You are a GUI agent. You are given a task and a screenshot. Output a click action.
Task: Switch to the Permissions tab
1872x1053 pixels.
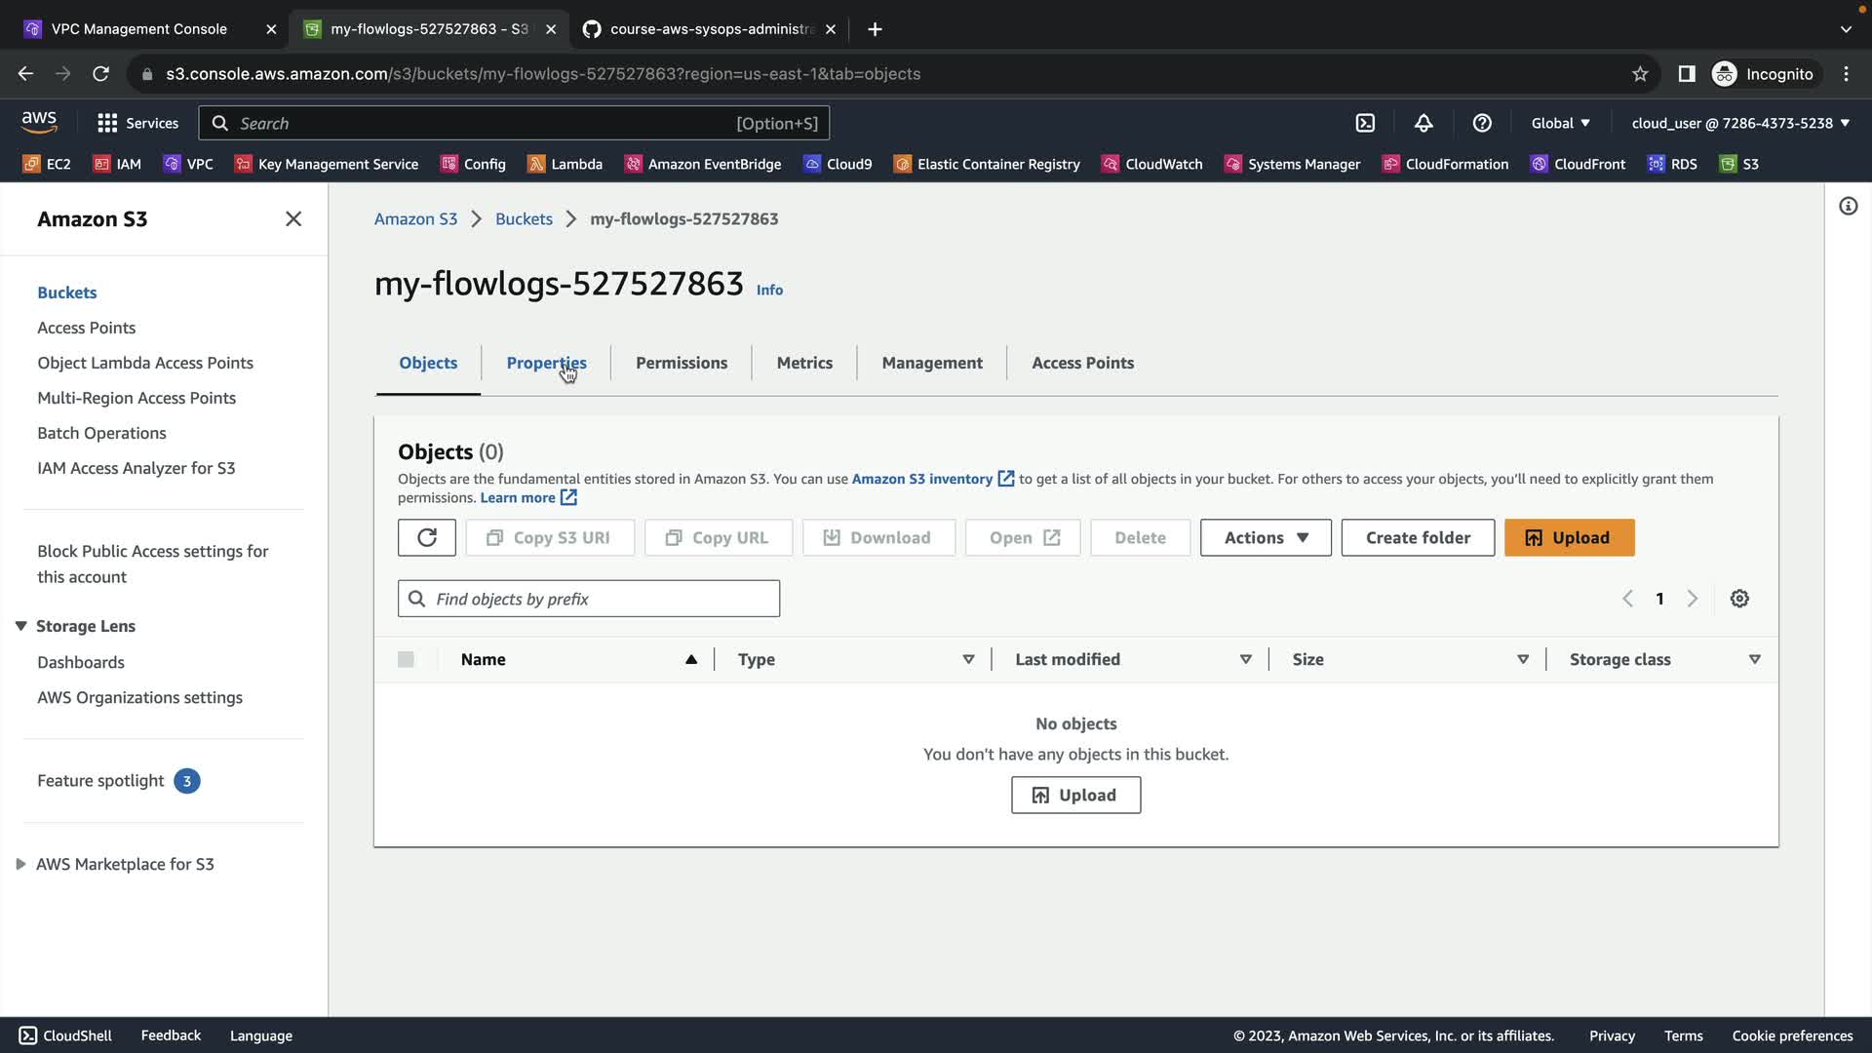681,363
